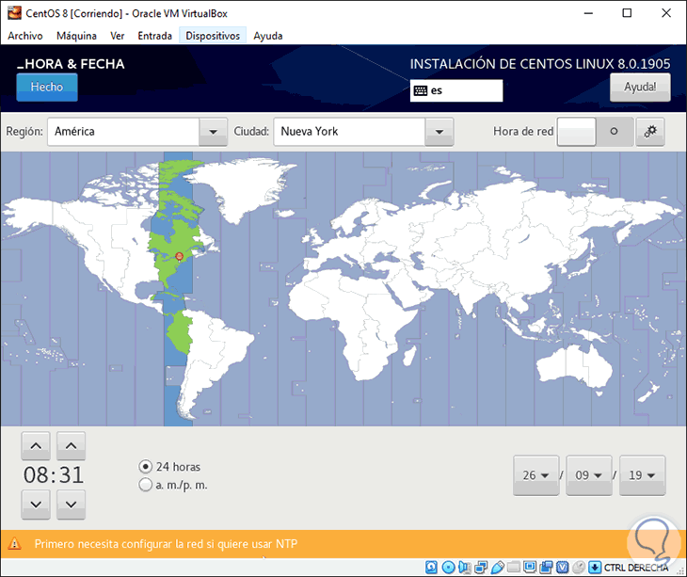The height and width of the screenshot is (577, 687).
Task: Click the display status icon
Action: click(x=530, y=568)
